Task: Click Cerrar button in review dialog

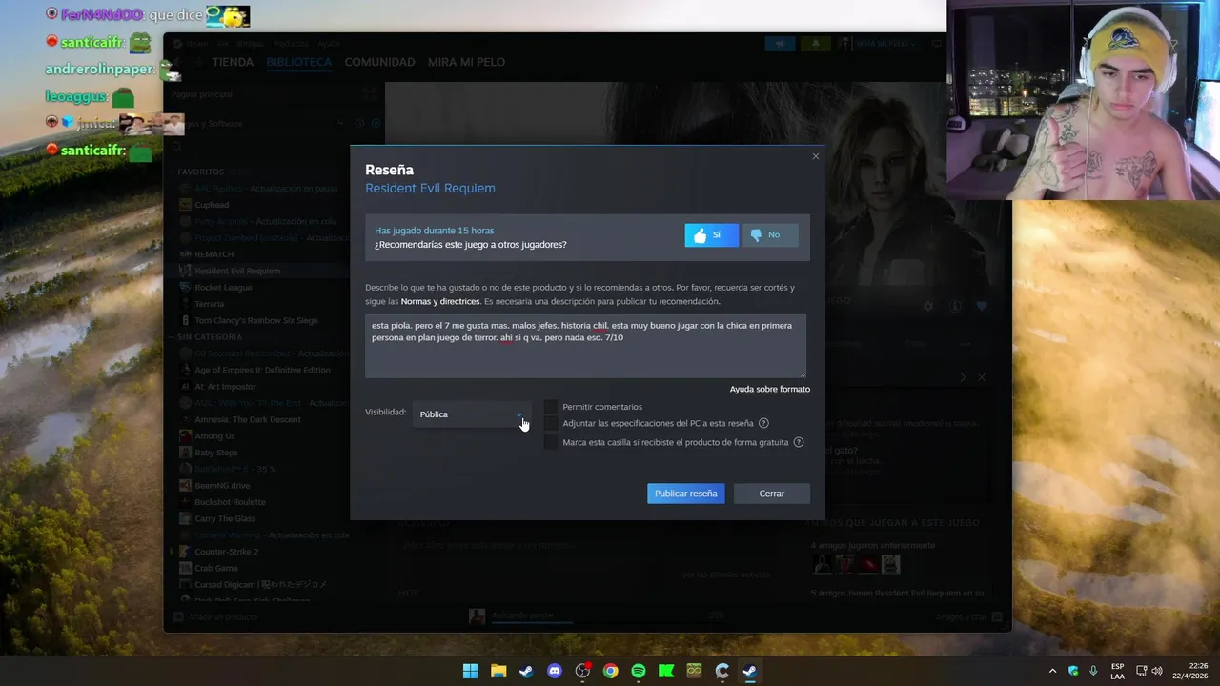Action: (772, 494)
